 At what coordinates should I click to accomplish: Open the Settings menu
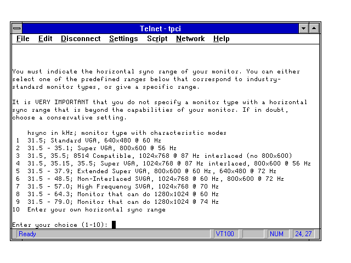(x=123, y=39)
